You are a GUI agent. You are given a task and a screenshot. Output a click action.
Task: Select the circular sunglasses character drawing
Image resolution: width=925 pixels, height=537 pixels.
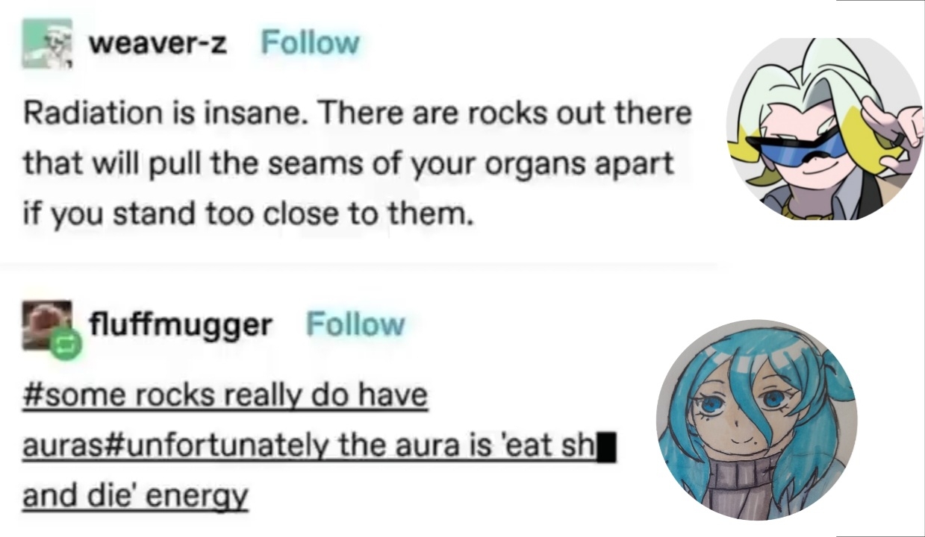(825, 128)
